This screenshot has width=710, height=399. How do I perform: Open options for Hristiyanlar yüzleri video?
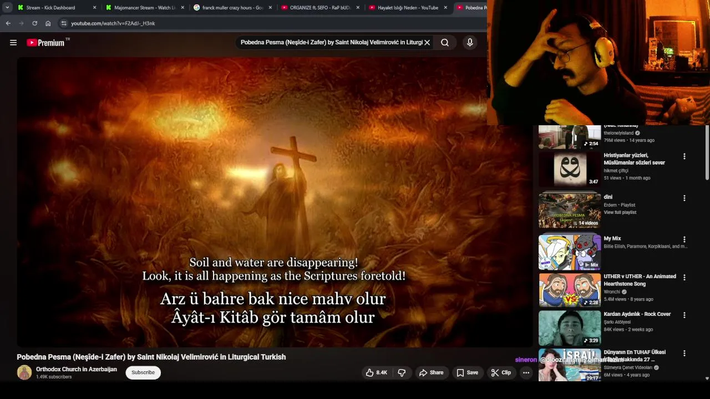point(684,156)
